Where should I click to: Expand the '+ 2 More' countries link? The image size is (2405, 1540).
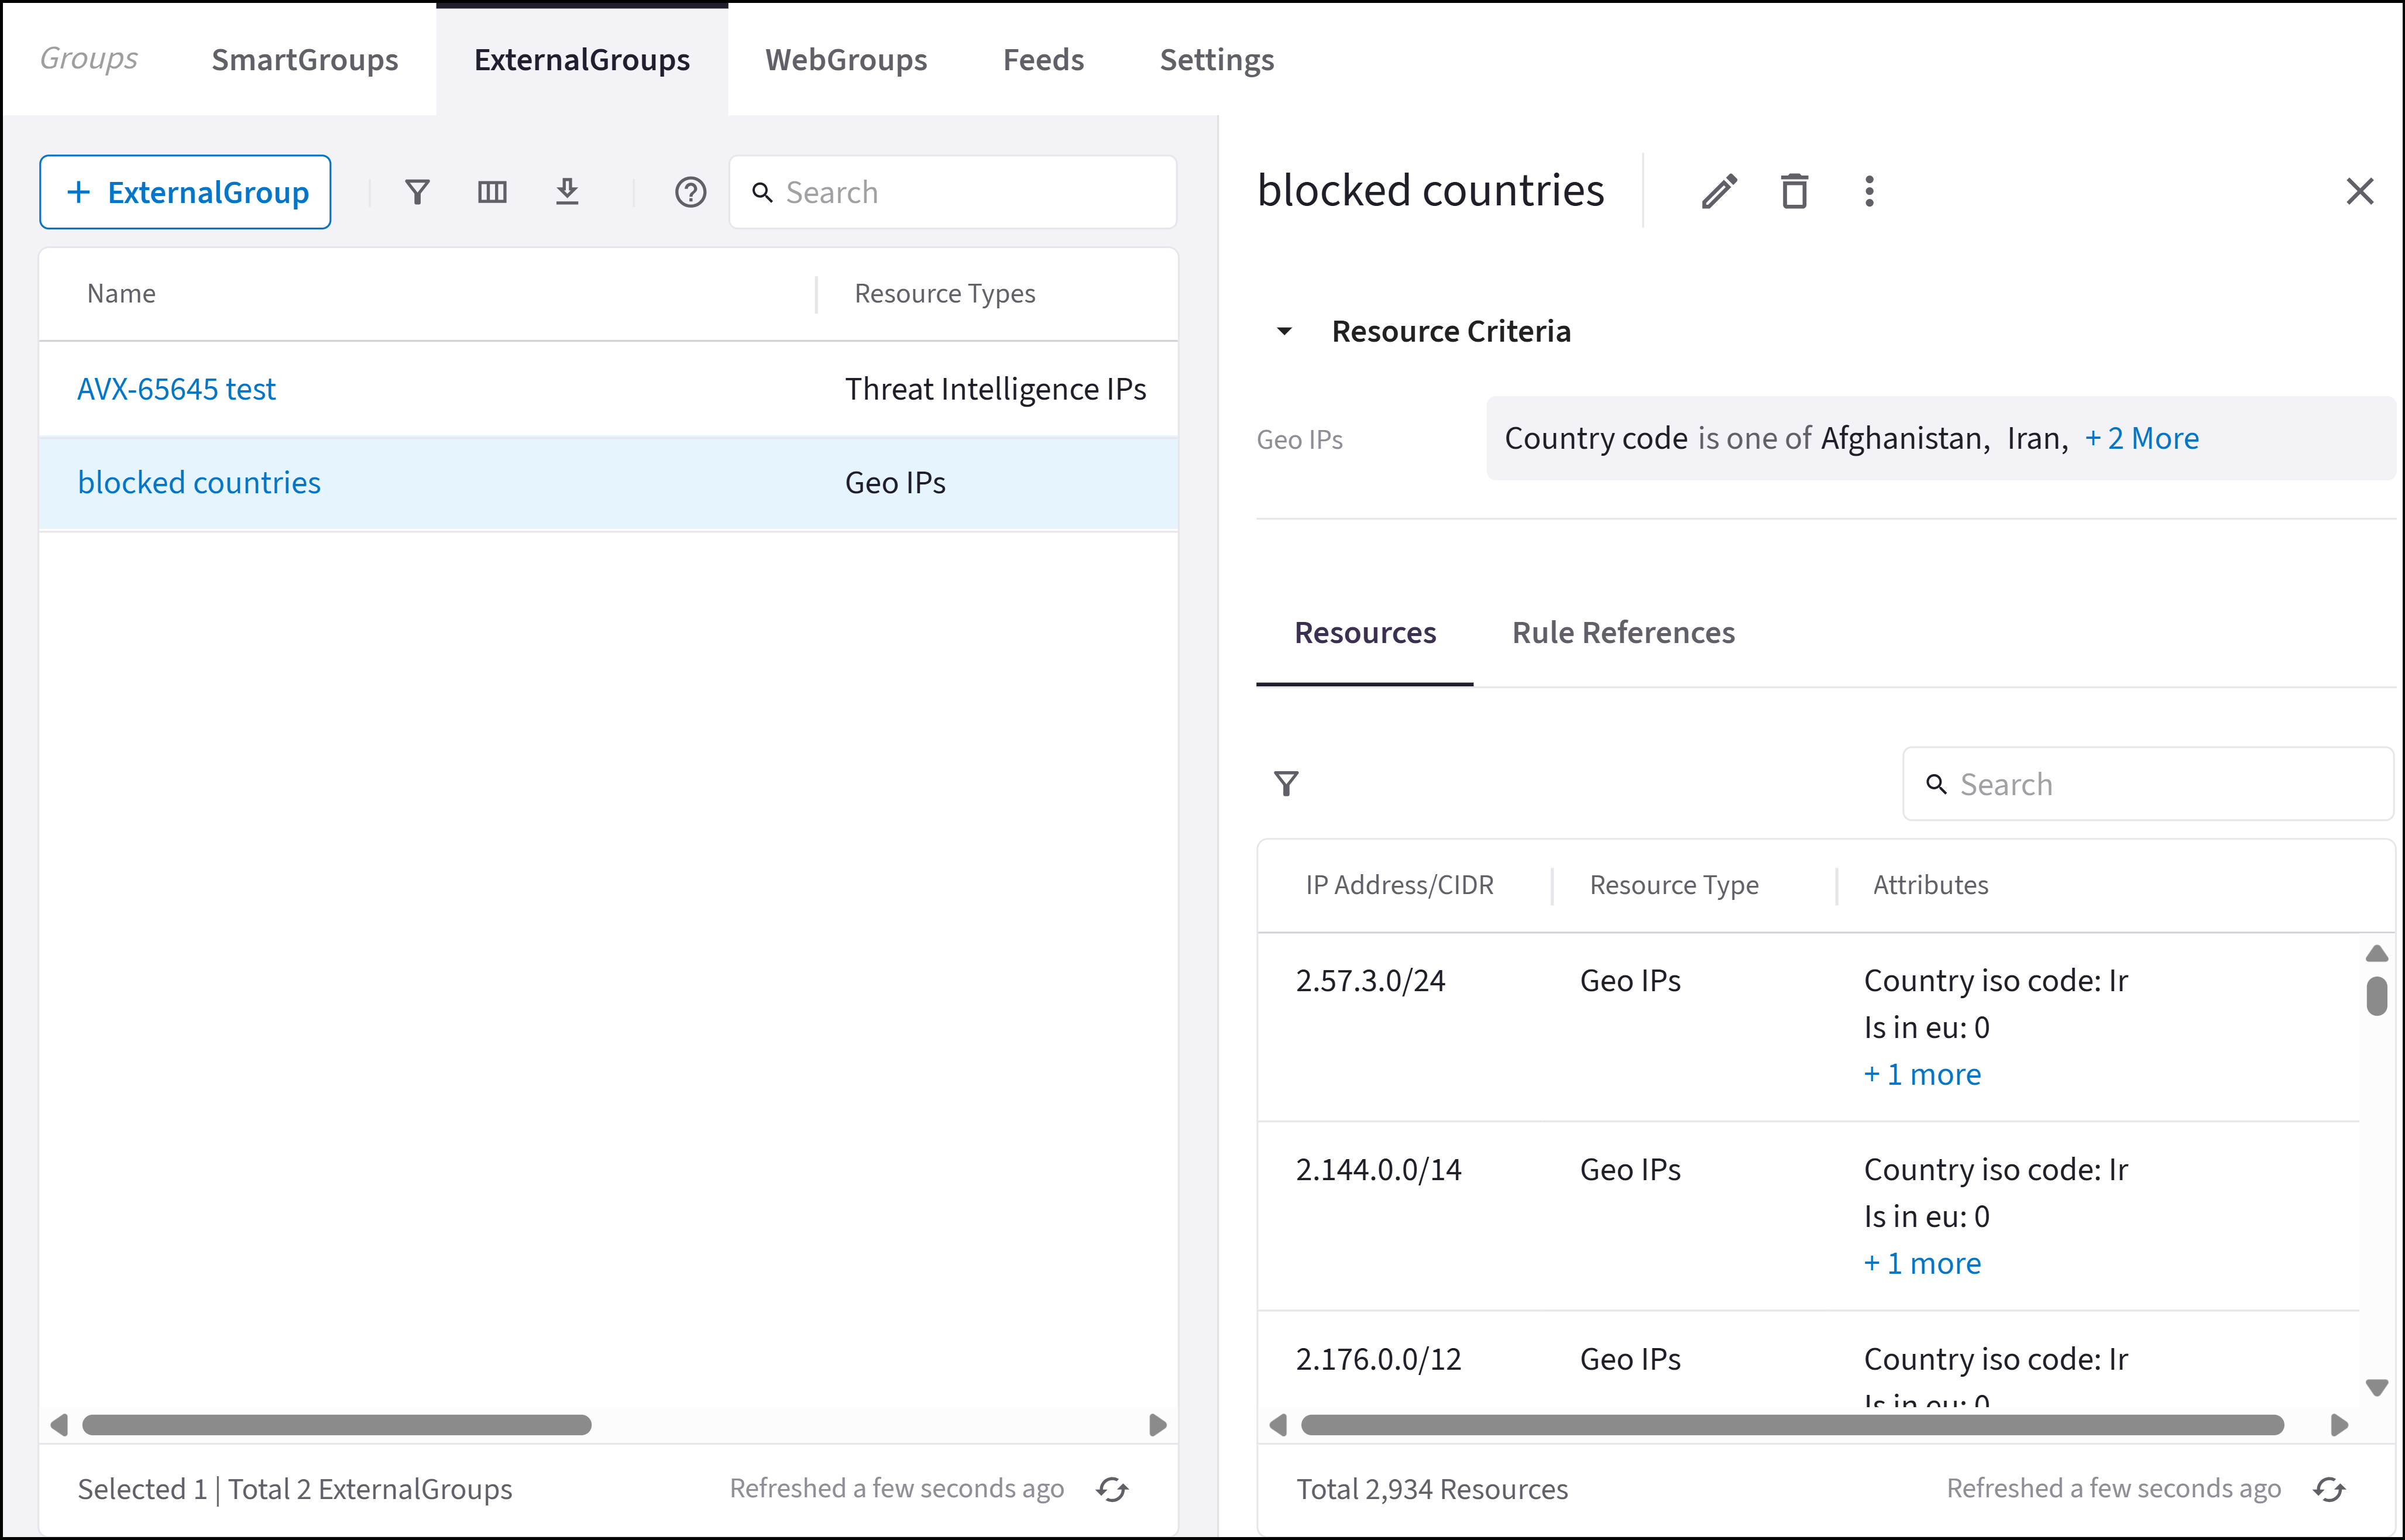[2141, 438]
